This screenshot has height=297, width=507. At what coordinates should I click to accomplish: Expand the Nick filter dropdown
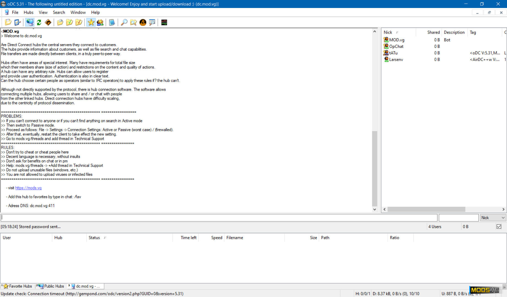(x=503, y=218)
